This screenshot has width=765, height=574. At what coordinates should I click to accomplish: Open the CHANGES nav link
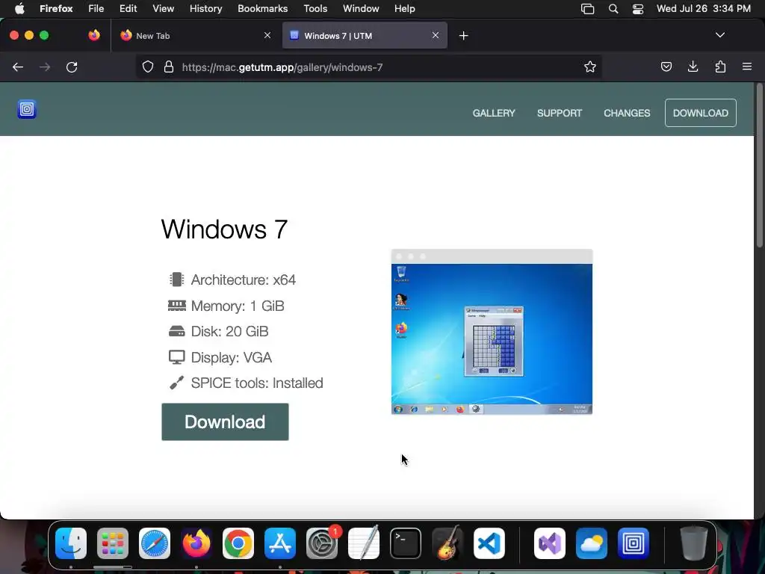(x=627, y=114)
